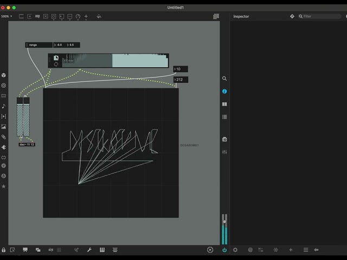The image size is (347, 260).
Task: Click the number box showing 10
Action: (181, 69)
